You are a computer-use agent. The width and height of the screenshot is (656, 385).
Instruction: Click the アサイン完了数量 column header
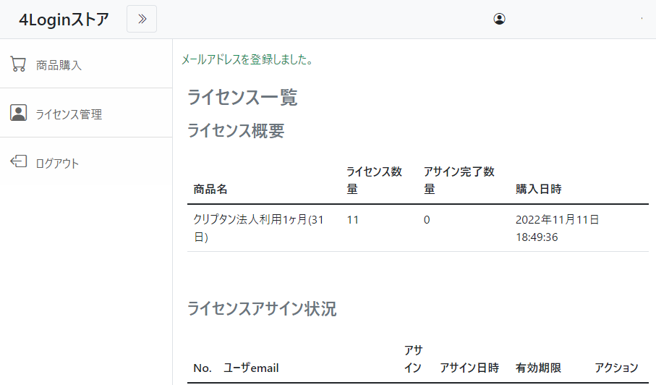click(459, 180)
